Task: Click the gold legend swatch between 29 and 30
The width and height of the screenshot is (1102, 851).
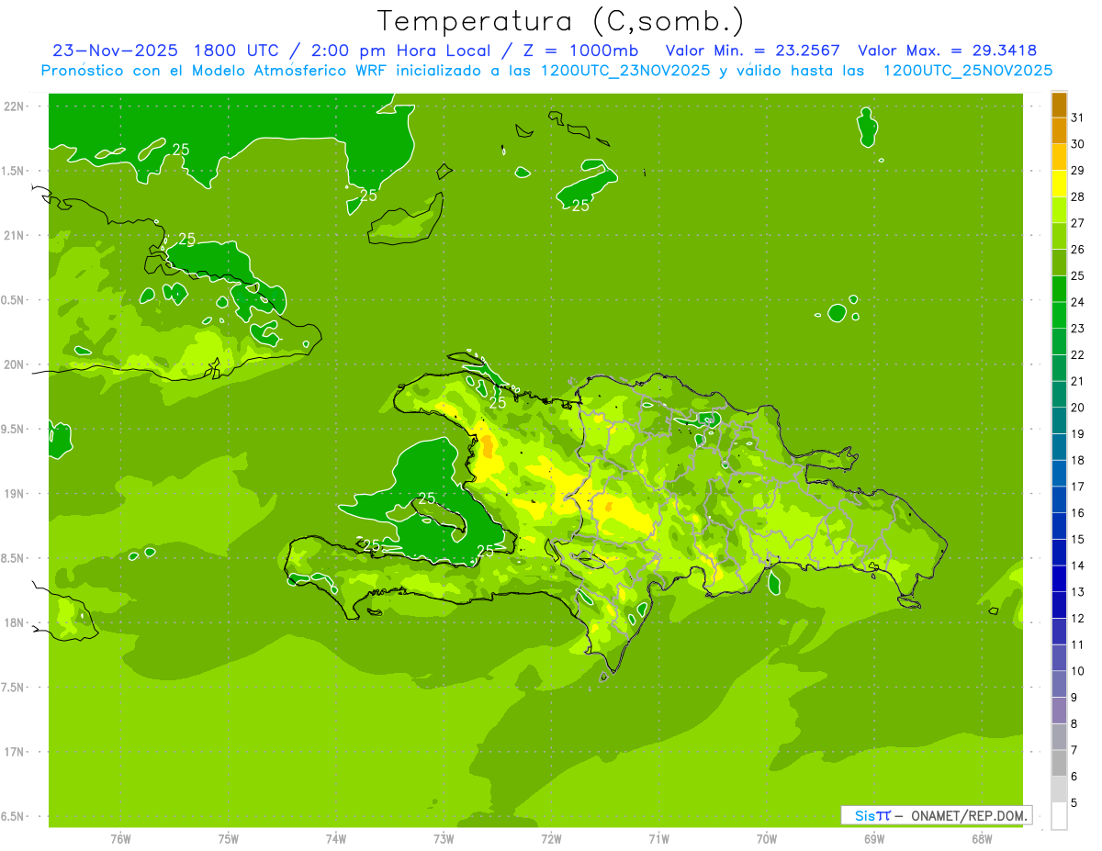Action: (x=1059, y=157)
